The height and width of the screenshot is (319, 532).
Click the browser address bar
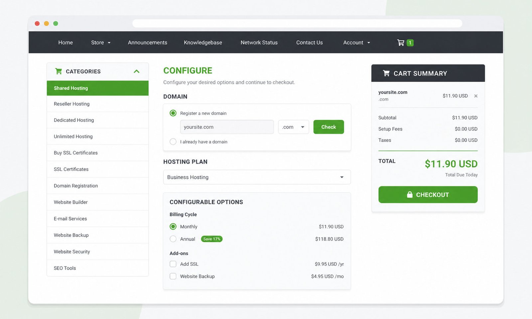(x=297, y=23)
